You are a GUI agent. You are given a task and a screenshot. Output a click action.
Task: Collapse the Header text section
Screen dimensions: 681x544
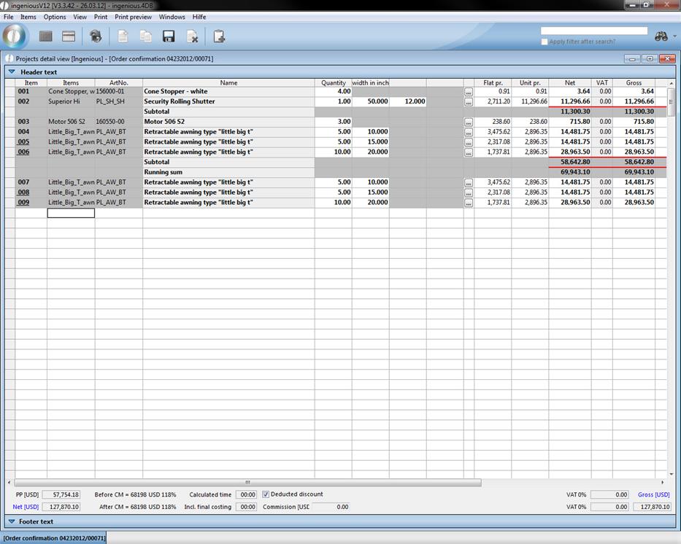pos(12,72)
